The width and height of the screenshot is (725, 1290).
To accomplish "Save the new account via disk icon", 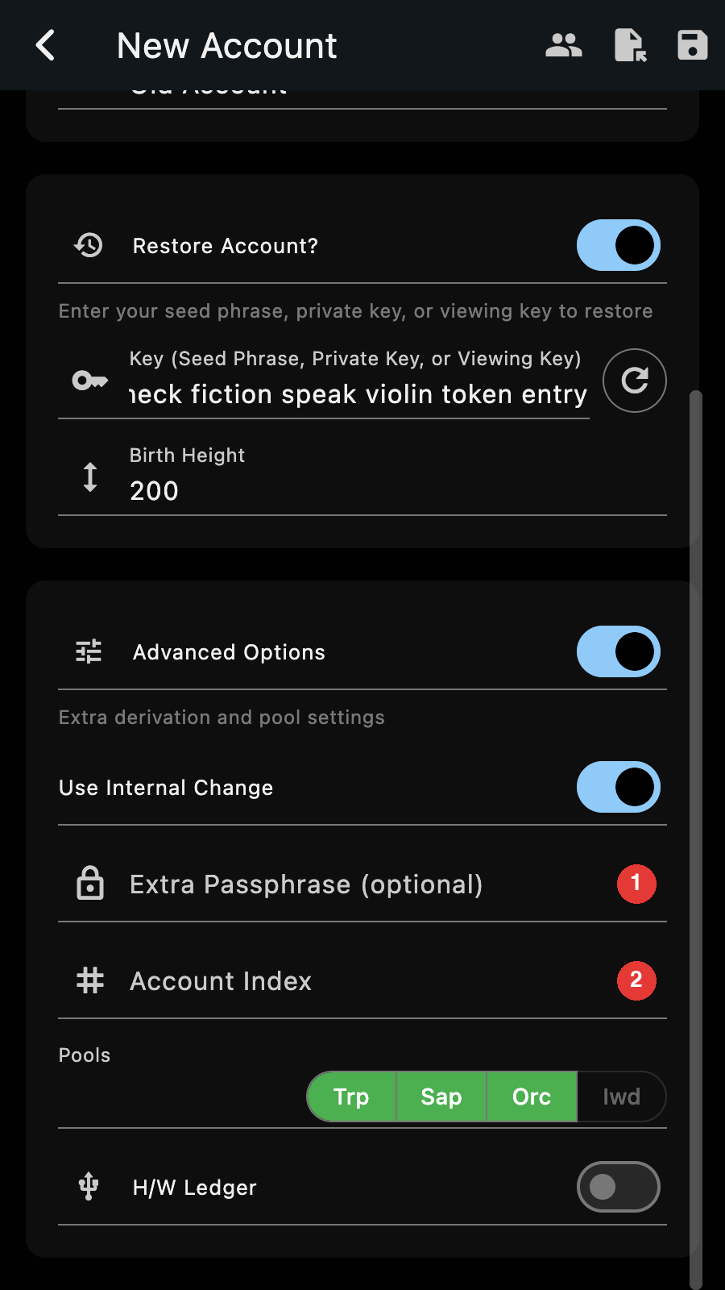I will [693, 45].
